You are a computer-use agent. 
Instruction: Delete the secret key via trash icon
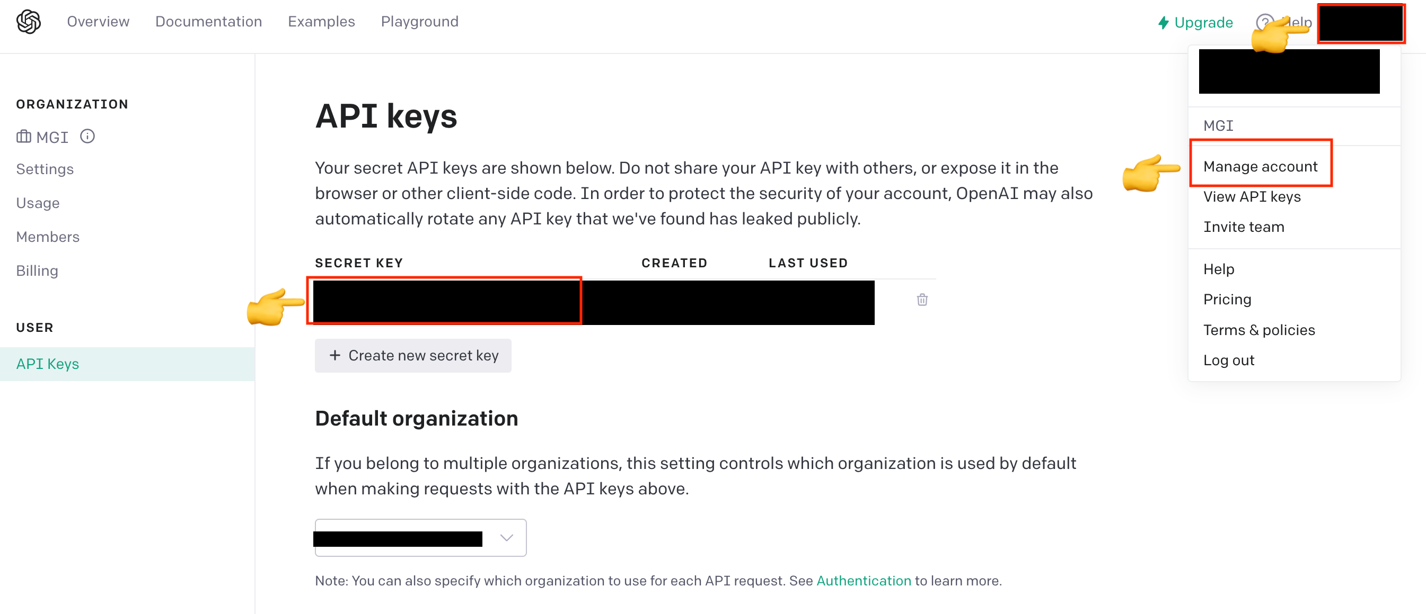click(922, 300)
